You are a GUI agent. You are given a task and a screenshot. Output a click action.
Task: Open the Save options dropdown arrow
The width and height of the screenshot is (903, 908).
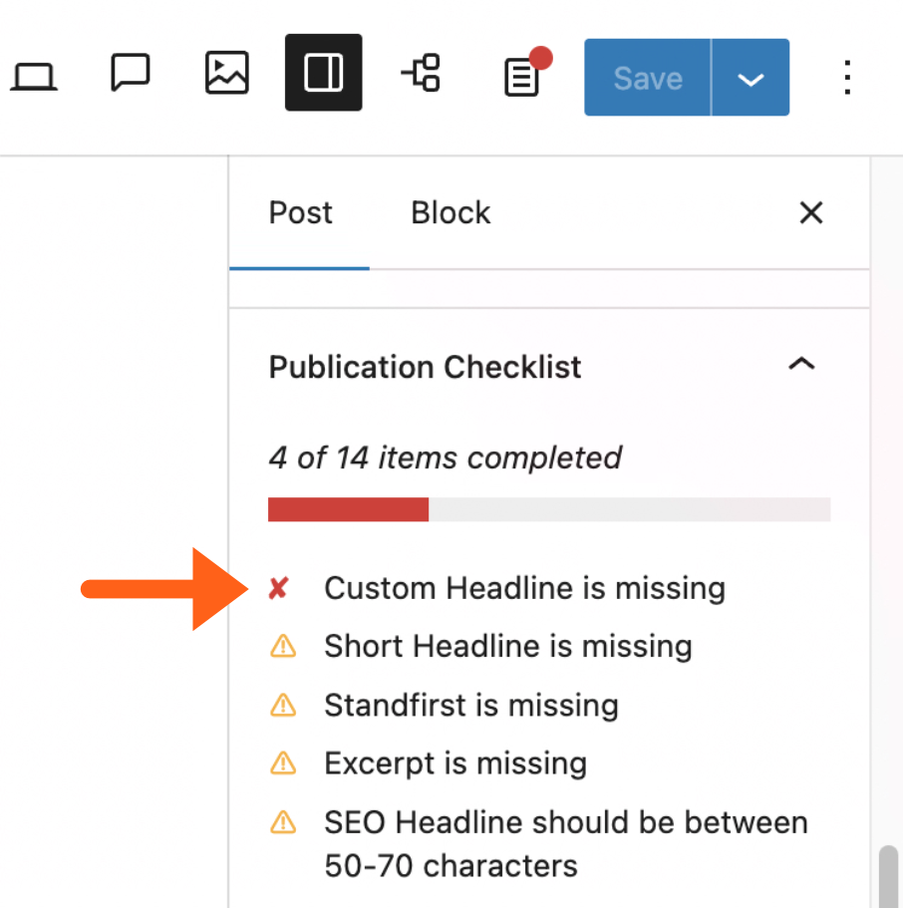[x=751, y=78]
